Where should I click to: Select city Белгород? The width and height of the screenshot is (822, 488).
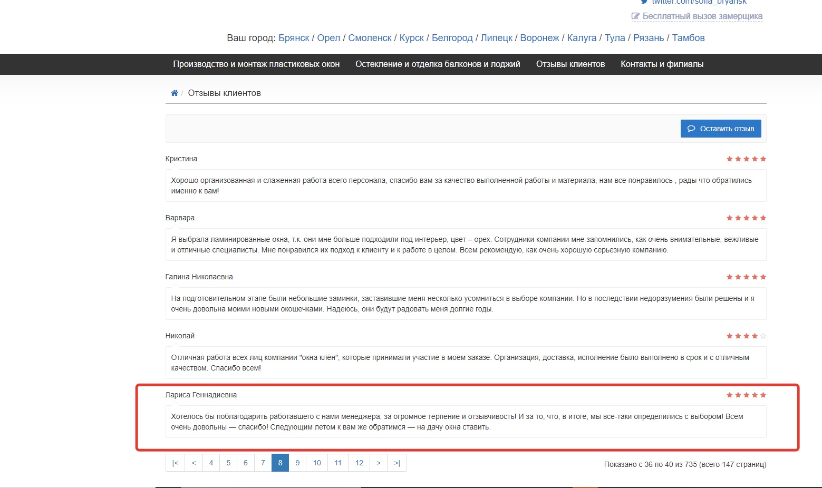pyautogui.click(x=452, y=38)
